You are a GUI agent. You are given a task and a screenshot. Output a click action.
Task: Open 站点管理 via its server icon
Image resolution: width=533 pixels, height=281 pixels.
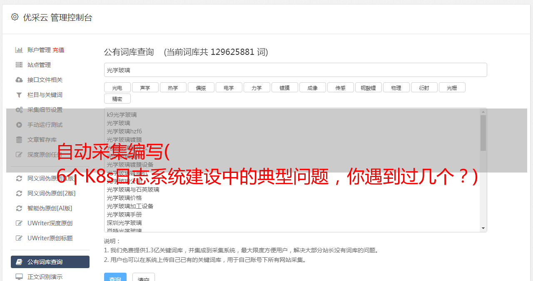pos(19,65)
